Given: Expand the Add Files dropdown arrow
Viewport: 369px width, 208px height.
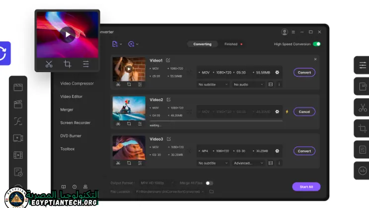Looking at the screenshot, I should click(x=121, y=44).
